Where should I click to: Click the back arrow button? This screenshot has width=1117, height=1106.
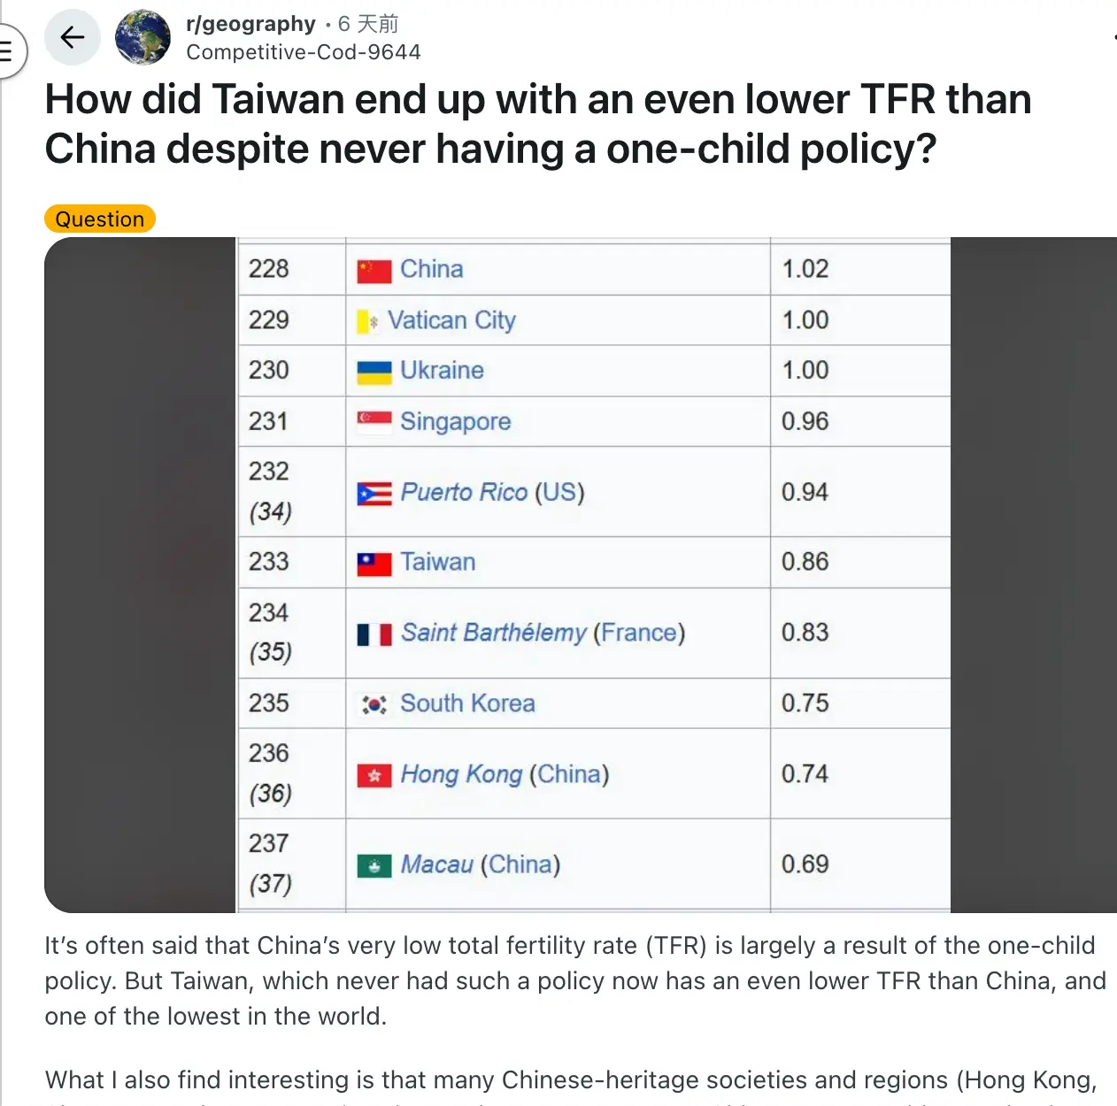click(x=73, y=37)
